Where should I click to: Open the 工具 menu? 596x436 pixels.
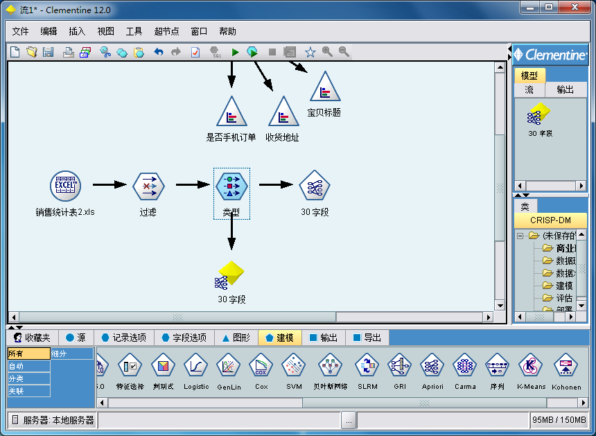(134, 31)
